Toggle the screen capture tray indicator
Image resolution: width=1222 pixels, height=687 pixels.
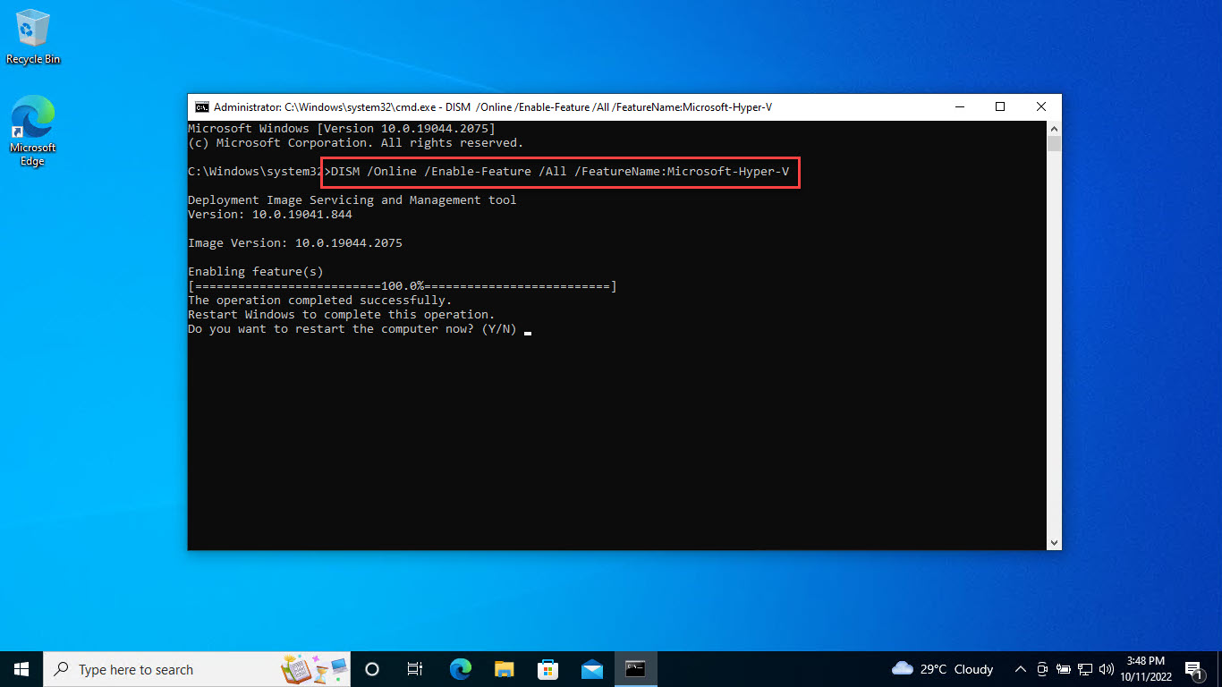(1041, 669)
